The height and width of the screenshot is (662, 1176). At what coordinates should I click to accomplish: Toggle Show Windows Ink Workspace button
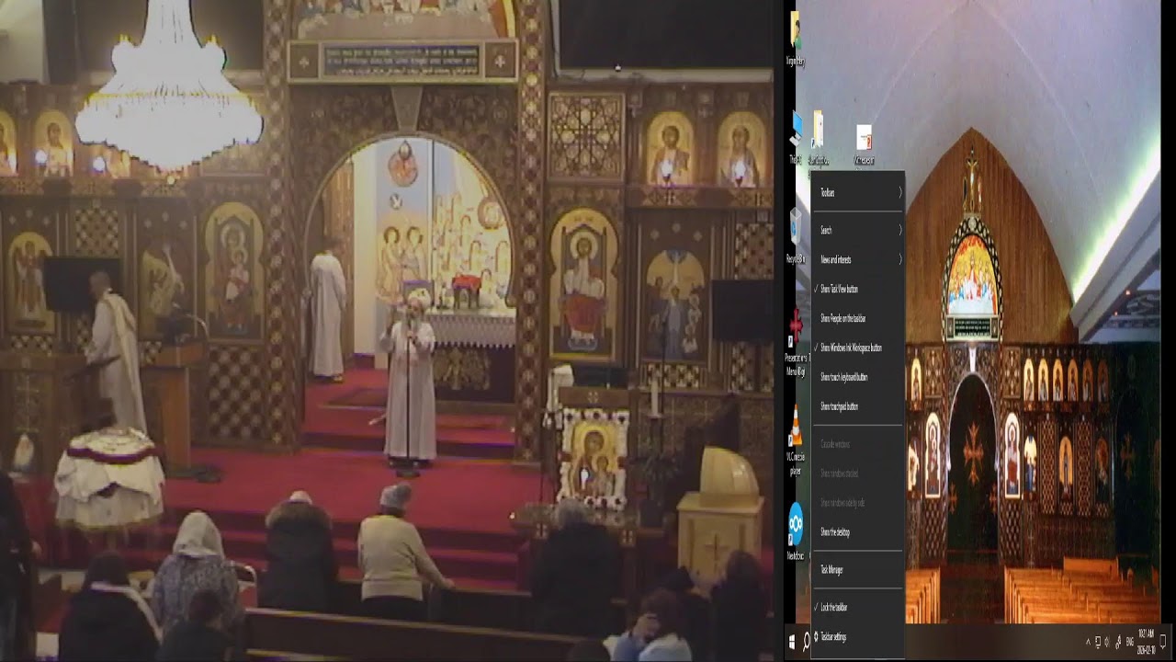(x=858, y=348)
